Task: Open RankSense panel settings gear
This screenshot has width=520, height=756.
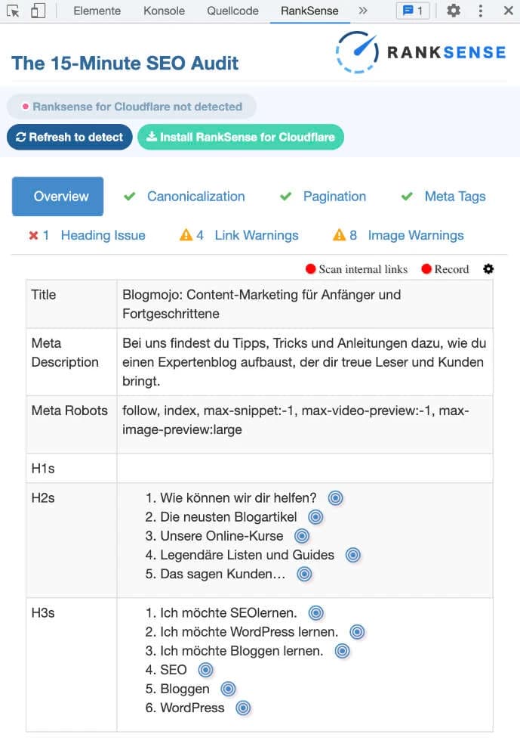Action: click(x=488, y=269)
